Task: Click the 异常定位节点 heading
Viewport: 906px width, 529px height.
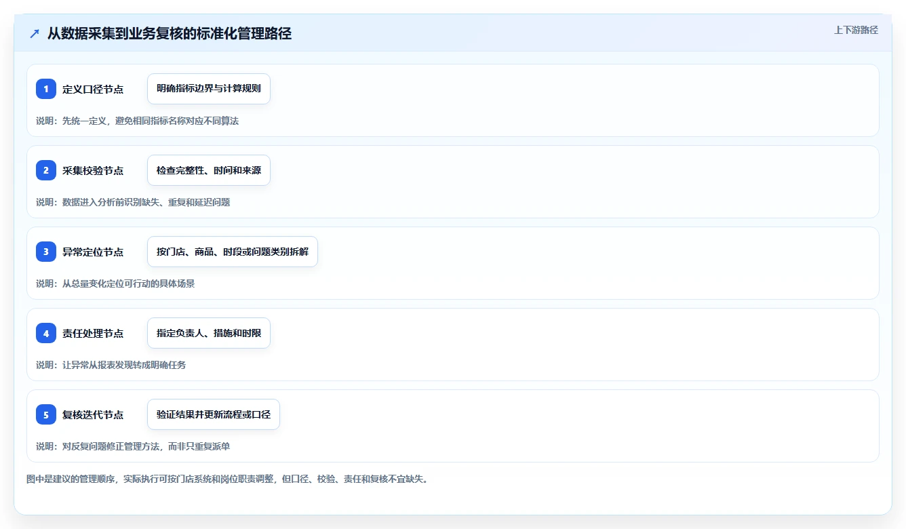Action: click(93, 252)
